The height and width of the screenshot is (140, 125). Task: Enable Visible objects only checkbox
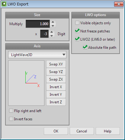[77, 23]
